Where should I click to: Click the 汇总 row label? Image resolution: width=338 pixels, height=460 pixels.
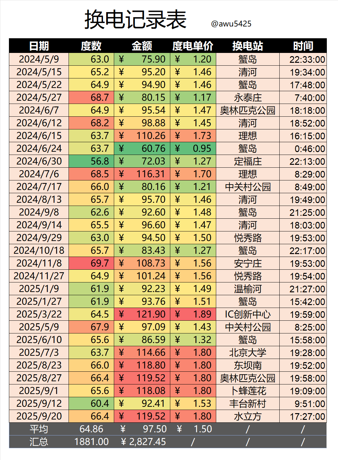coord(39,442)
